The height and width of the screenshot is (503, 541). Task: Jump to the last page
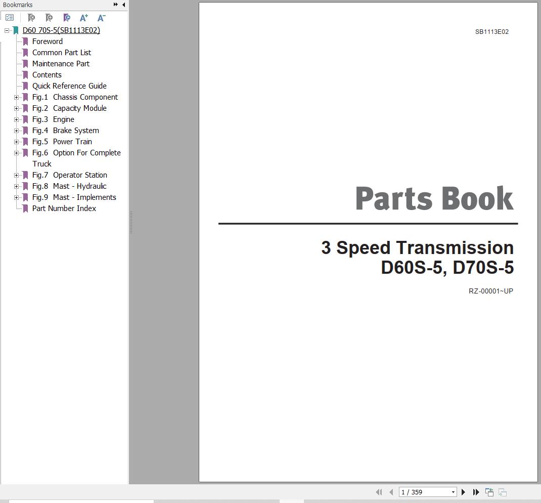476,492
